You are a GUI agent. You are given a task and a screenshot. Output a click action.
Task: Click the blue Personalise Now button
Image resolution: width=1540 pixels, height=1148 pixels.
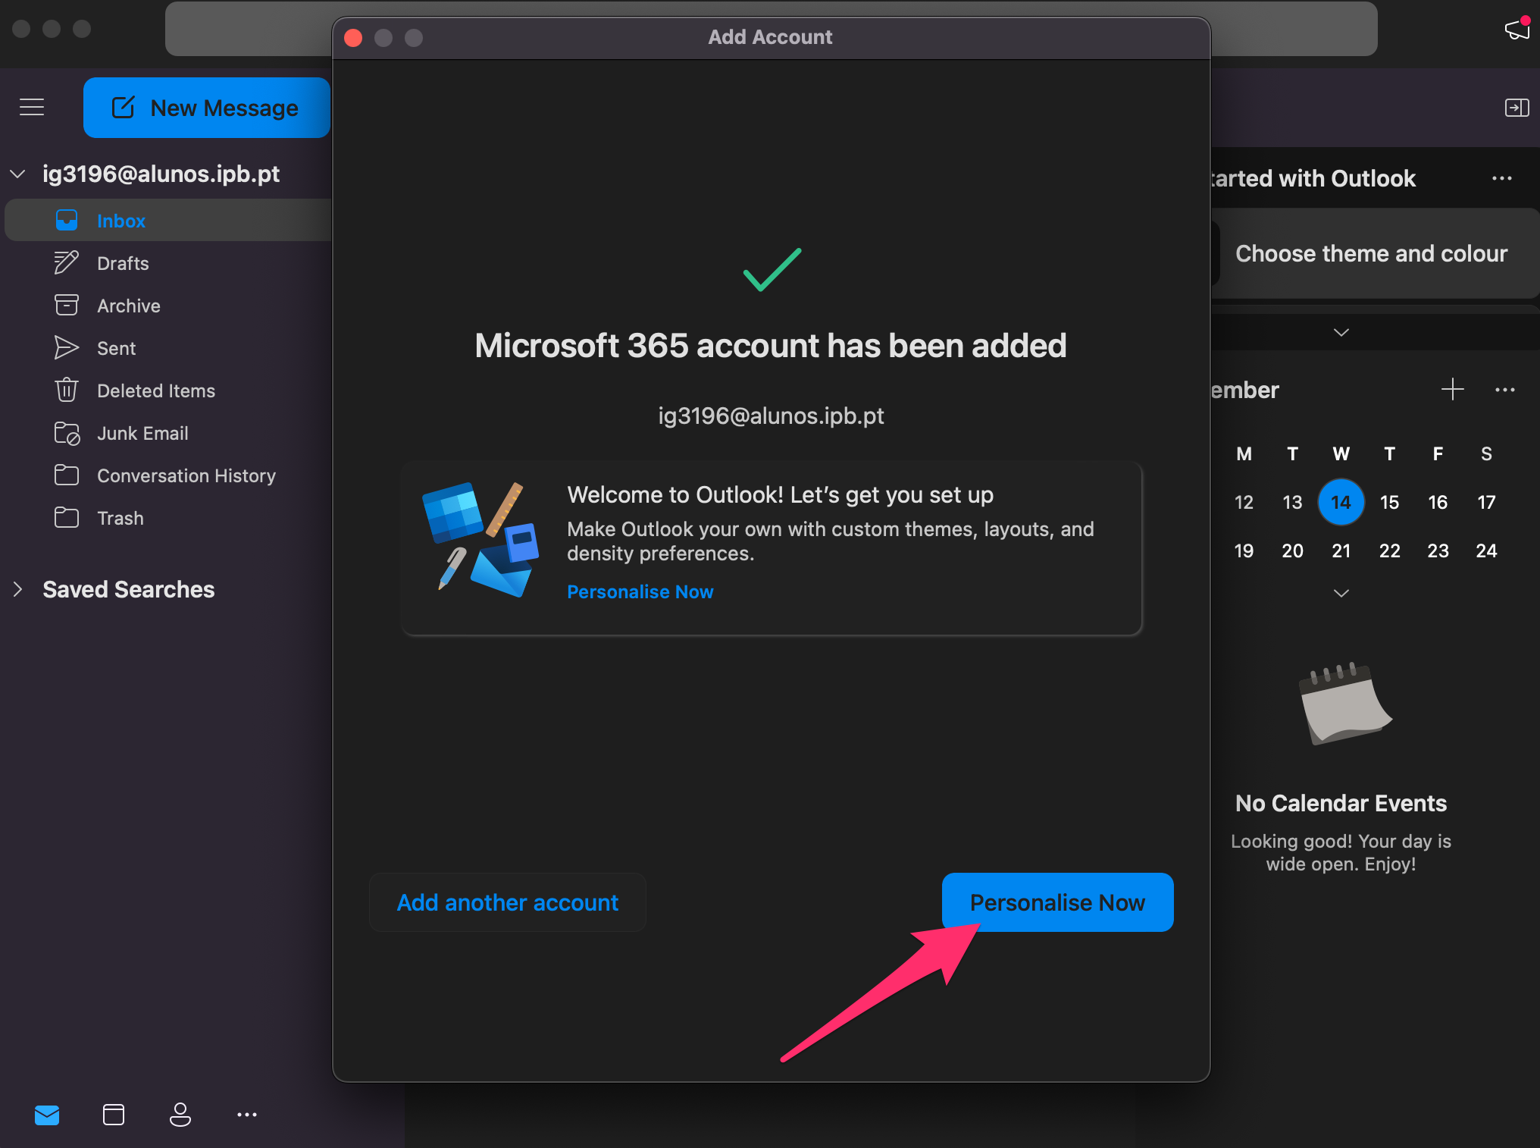1058,902
